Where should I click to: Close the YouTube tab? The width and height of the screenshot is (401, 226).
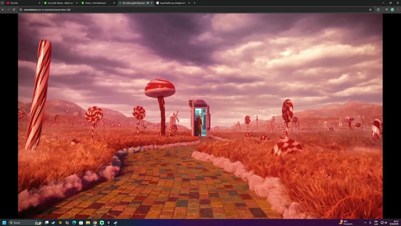tap(39, 3)
